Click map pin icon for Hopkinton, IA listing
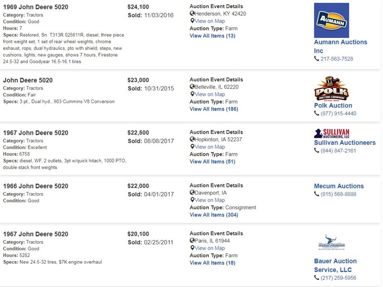 pyautogui.click(x=192, y=147)
